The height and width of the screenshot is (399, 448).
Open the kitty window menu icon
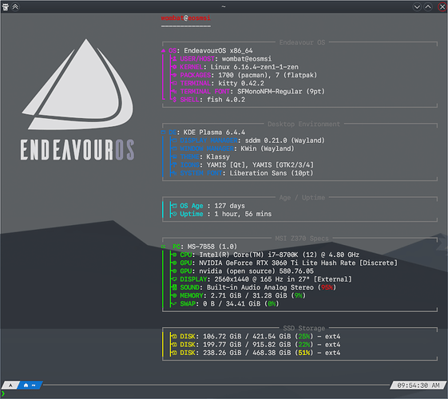point(5,6)
